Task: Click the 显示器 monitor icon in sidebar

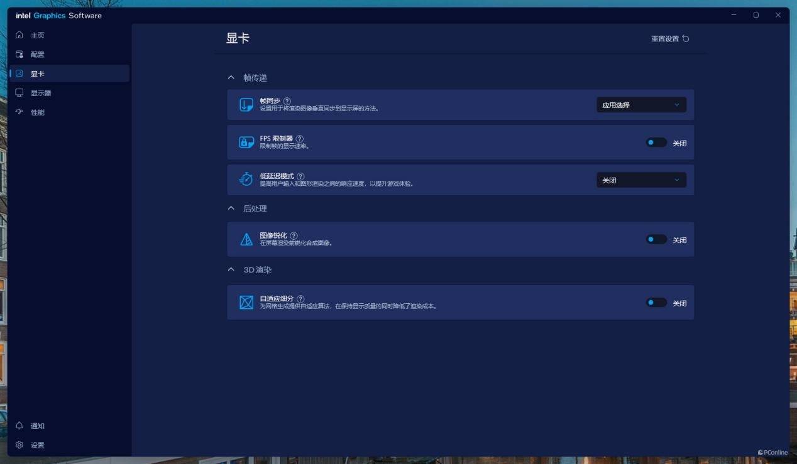Action: pos(19,93)
